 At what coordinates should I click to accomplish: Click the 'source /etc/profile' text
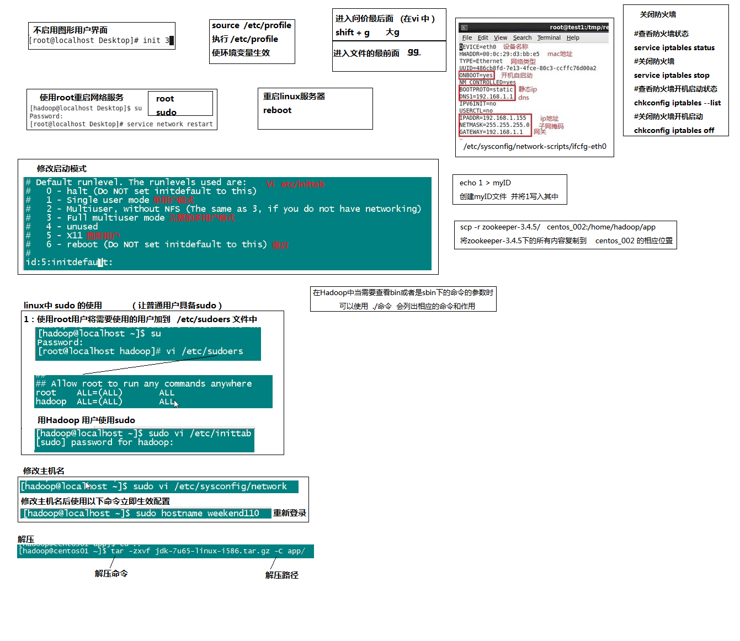[x=252, y=25]
